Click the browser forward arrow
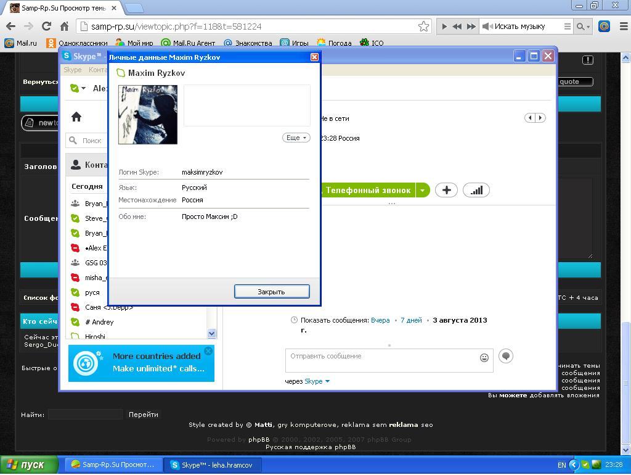This screenshot has width=631, height=475. pyautogui.click(x=28, y=27)
